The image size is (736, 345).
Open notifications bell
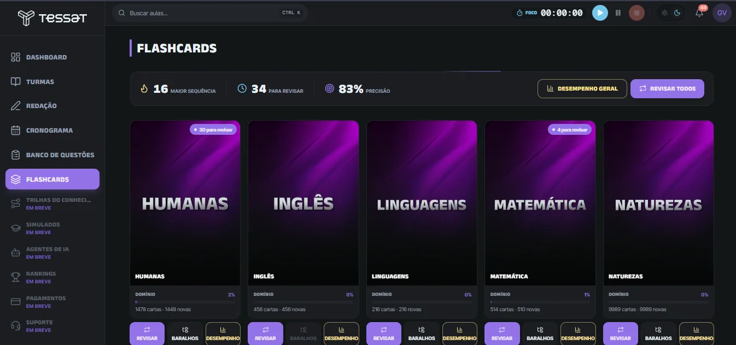click(x=699, y=13)
